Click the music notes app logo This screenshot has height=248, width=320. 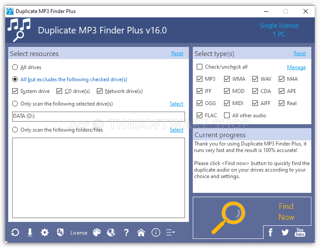pyautogui.click(x=19, y=30)
